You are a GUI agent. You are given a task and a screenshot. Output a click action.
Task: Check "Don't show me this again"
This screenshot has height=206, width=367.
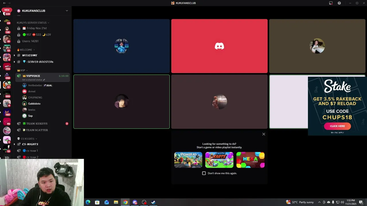[204, 173]
